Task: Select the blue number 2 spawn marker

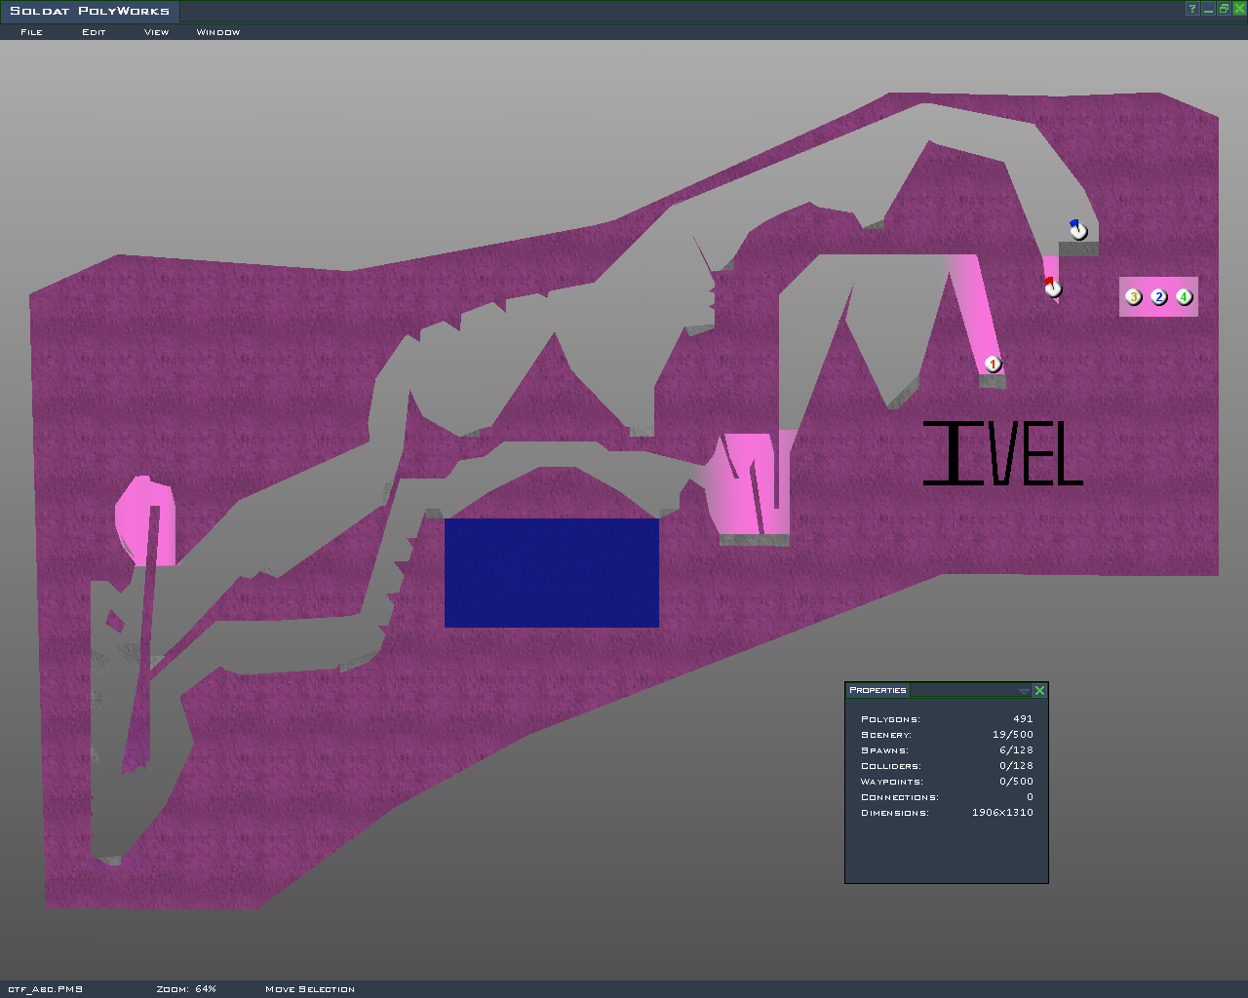Action: tap(1158, 297)
